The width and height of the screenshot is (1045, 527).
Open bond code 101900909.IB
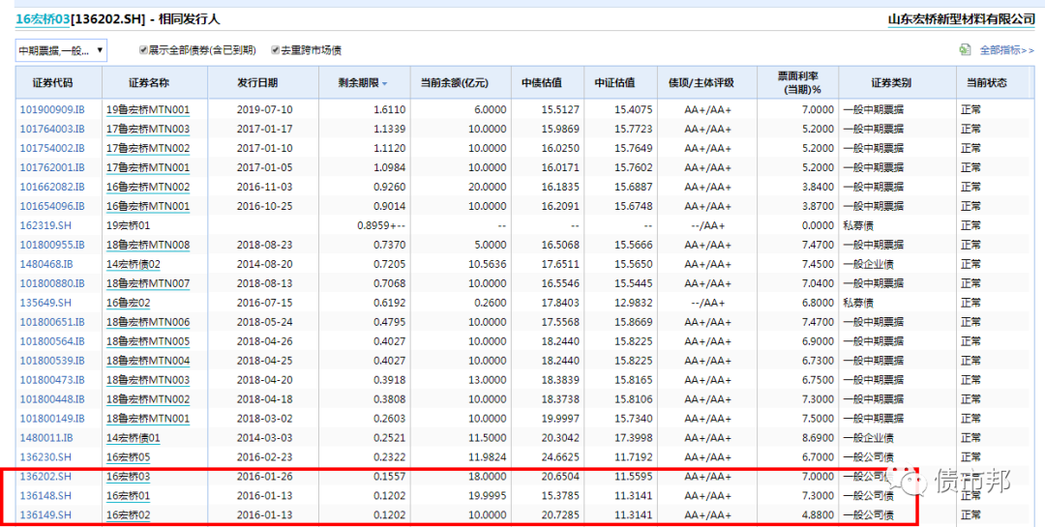click(x=52, y=109)
